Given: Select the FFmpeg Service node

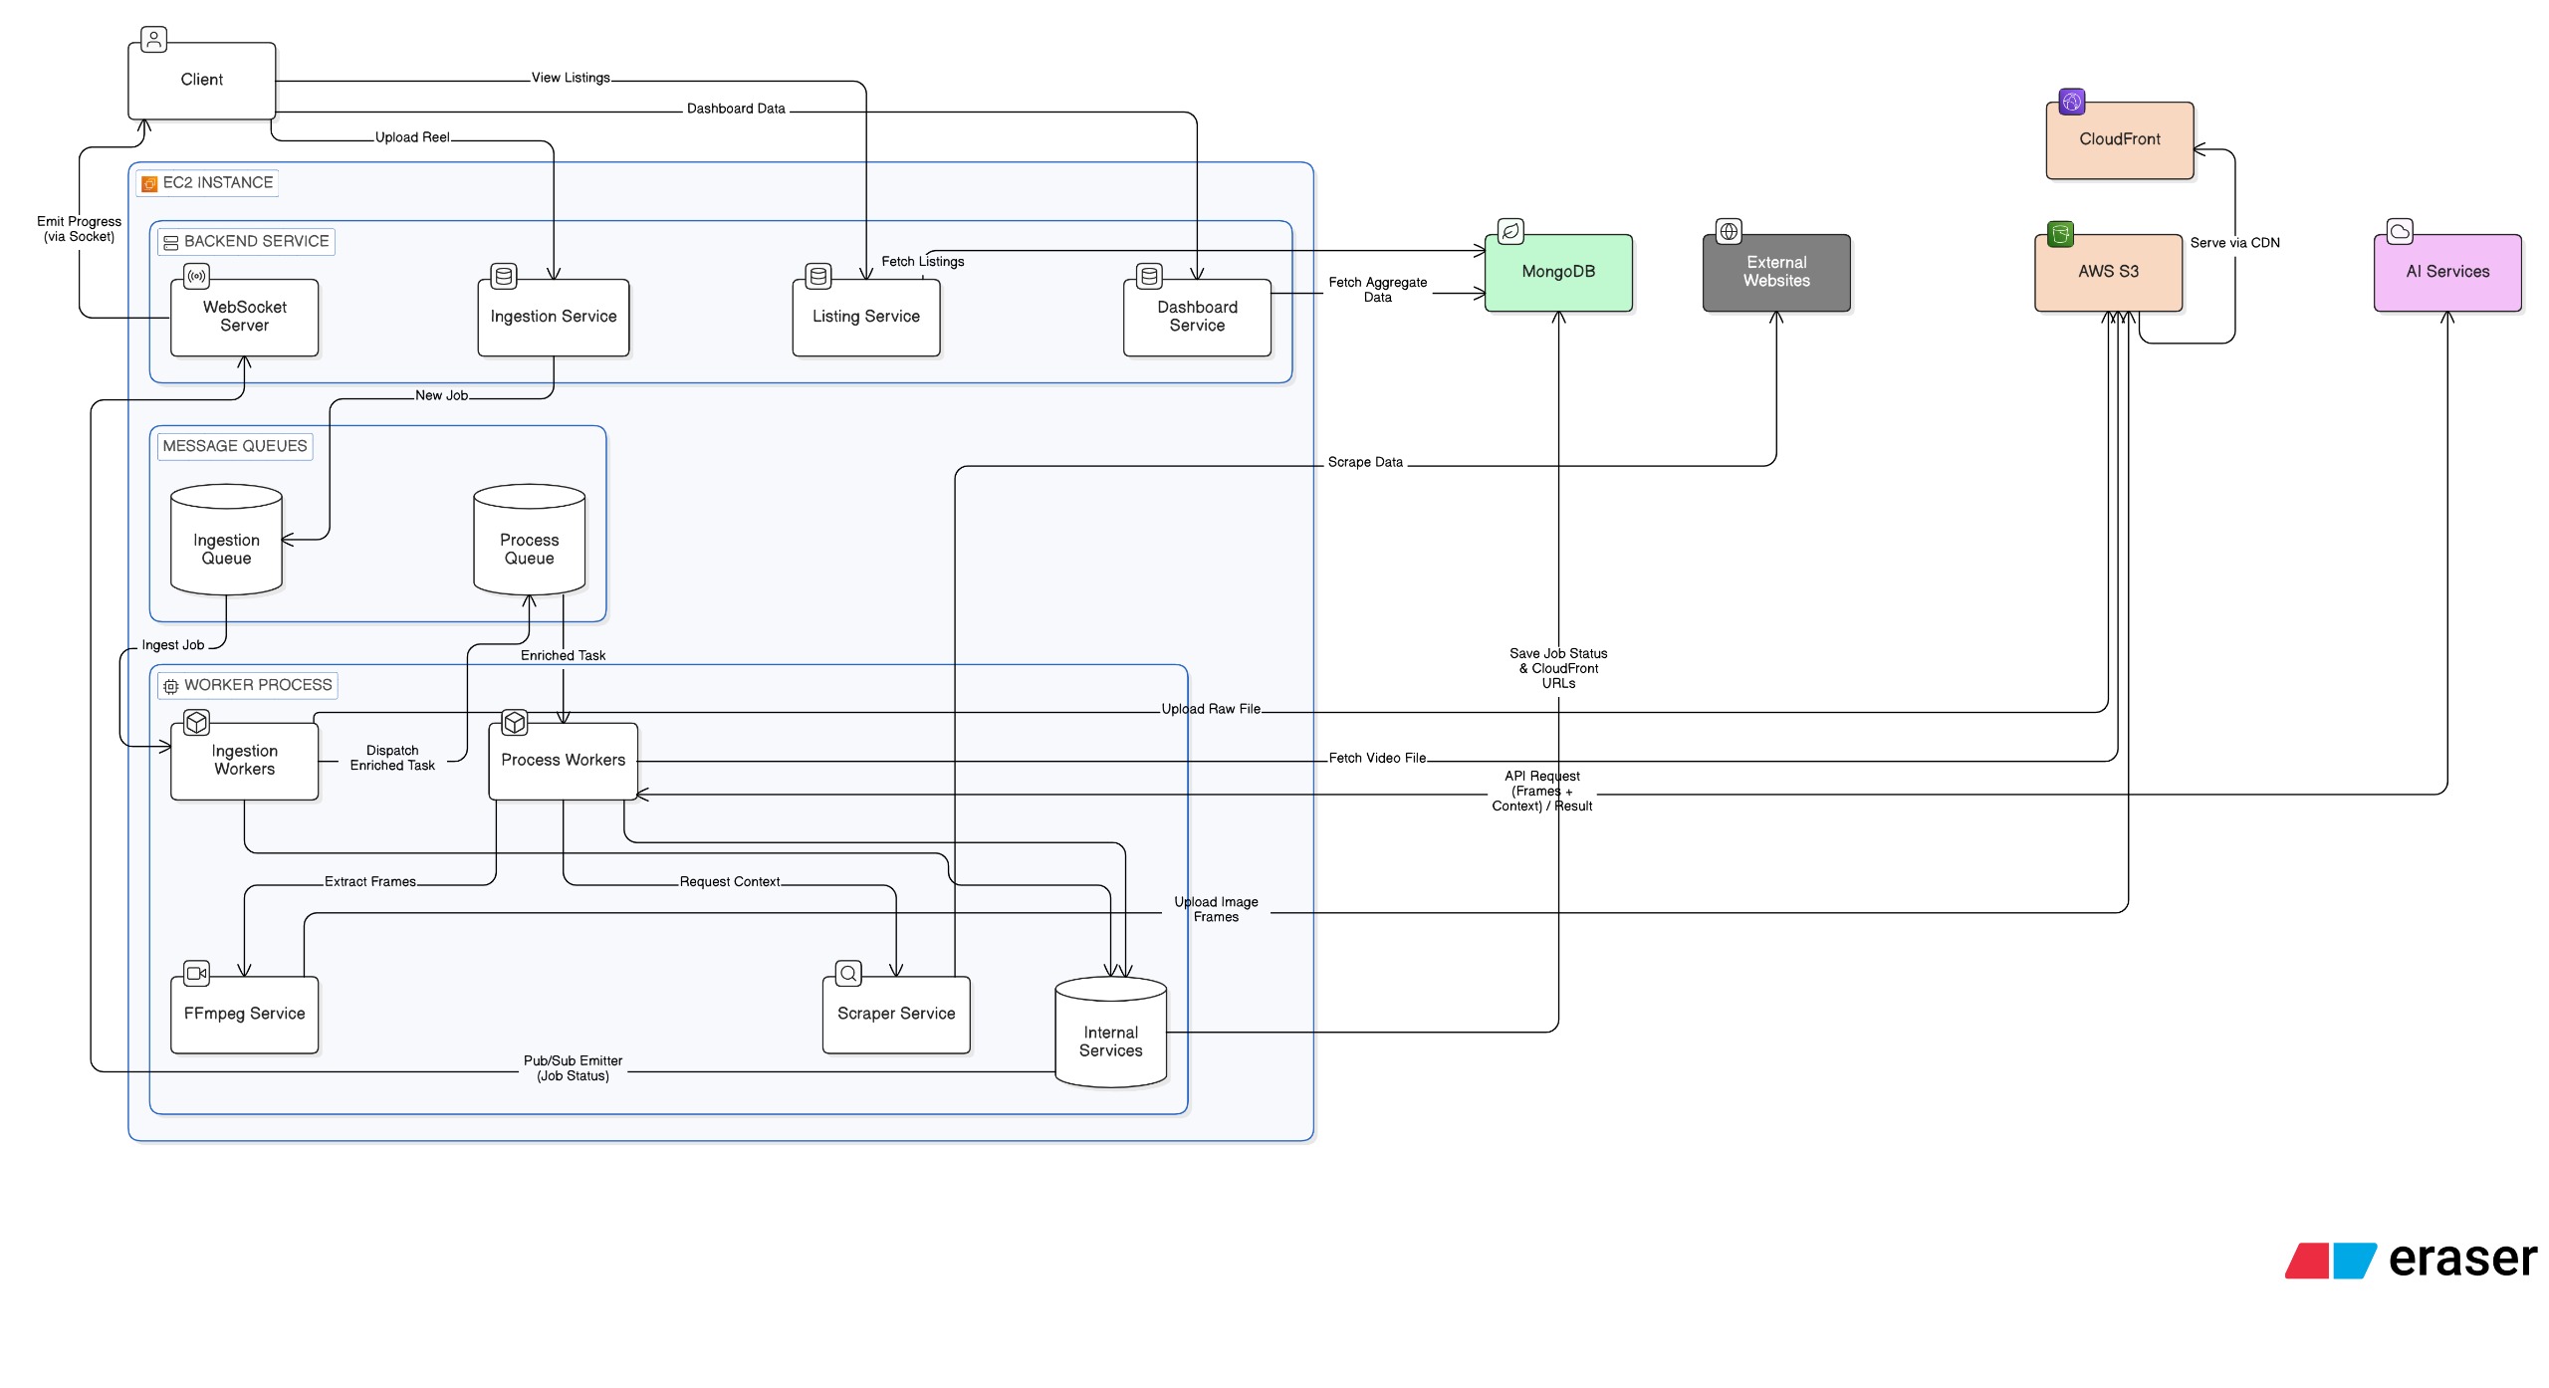Looking at the screenshot, I should (x=245, y=1015).
